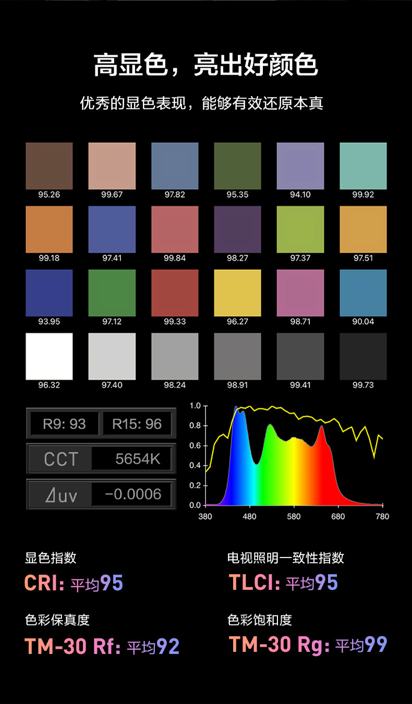
Task: Click the periwinkle blue swatch labeled 97.41
Action: 112,229
